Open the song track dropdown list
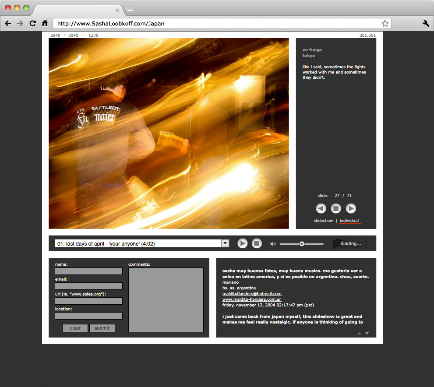 coord(225,243)
